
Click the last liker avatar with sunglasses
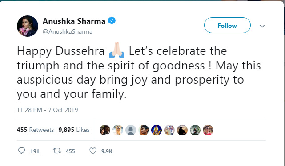click(x=208, y=130)
